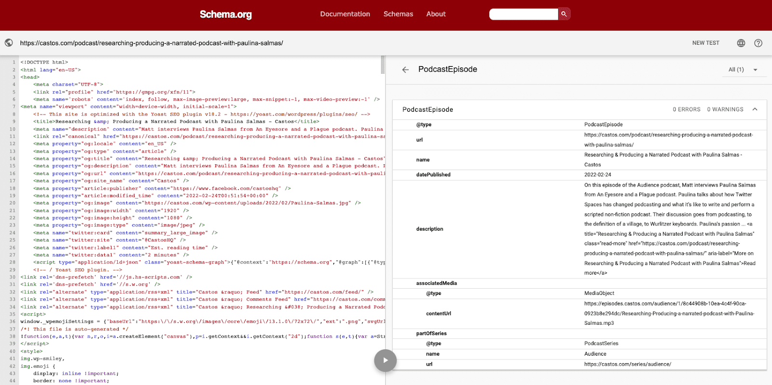Click the datePublished property row
The width and height of the screenshot is (772, 385).
[x=579, y=174]
